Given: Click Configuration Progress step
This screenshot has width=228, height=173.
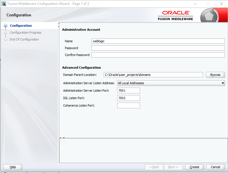Looking at the screenshot, I should (25, 32).
